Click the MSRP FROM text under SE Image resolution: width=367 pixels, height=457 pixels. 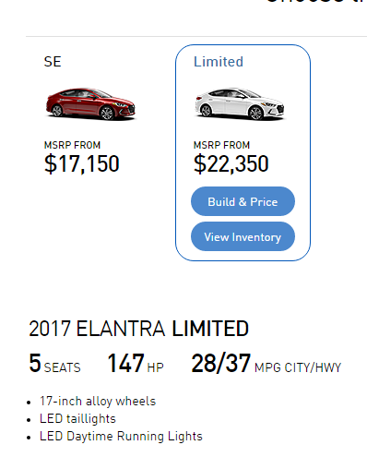click(72, 145)
